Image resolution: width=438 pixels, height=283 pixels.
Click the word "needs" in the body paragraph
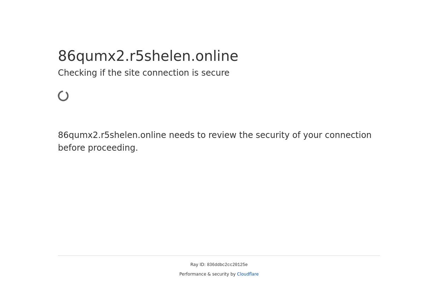181,135
